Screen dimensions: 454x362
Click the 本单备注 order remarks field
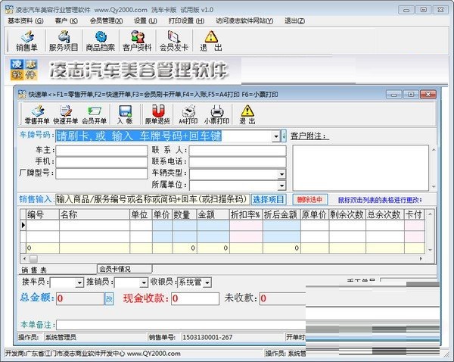tap(181, 325)
